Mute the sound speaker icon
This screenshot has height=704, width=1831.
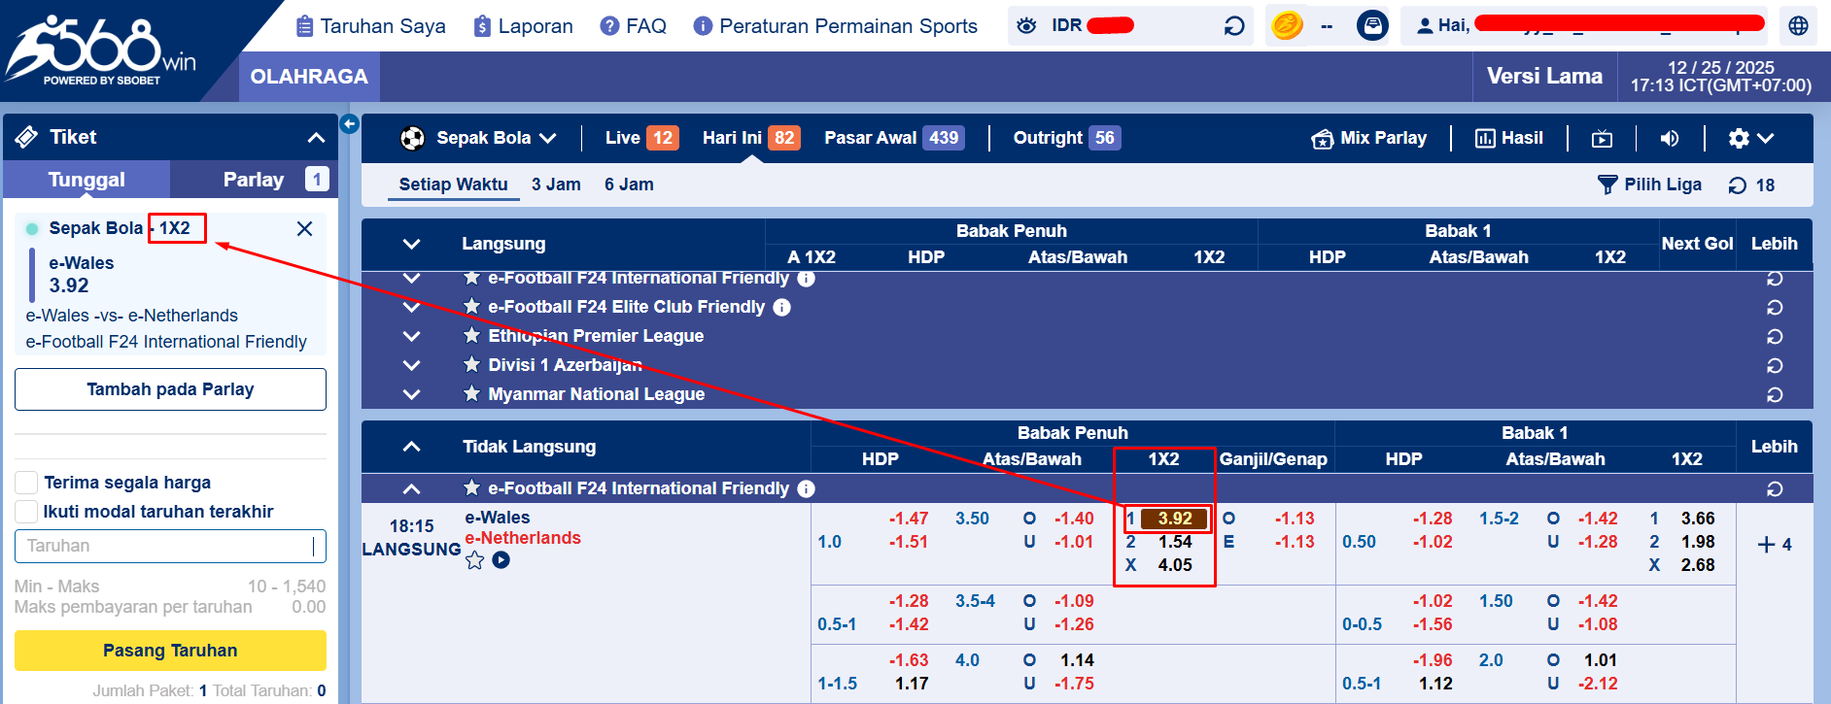pos(1670,139)
